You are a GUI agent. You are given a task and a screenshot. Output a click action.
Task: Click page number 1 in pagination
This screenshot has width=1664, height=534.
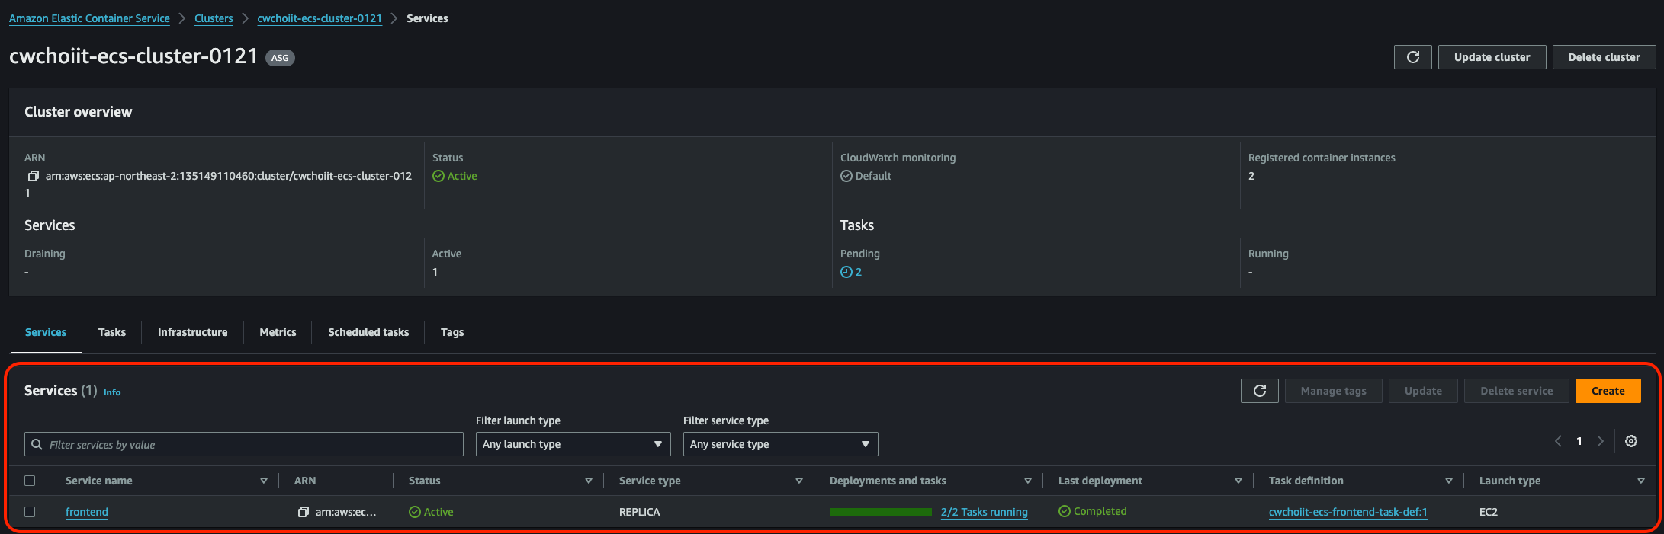(1579, 441)
